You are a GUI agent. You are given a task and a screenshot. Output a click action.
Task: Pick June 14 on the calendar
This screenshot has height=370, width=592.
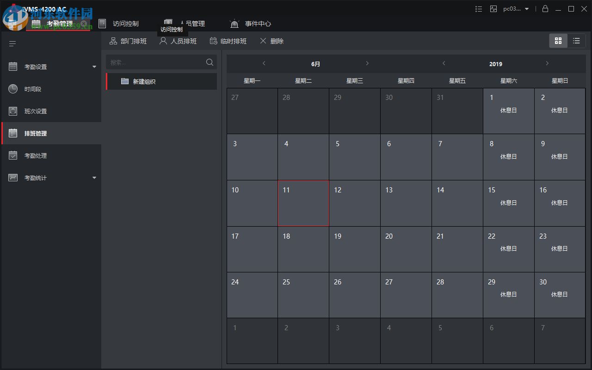[x=457, y=203]
